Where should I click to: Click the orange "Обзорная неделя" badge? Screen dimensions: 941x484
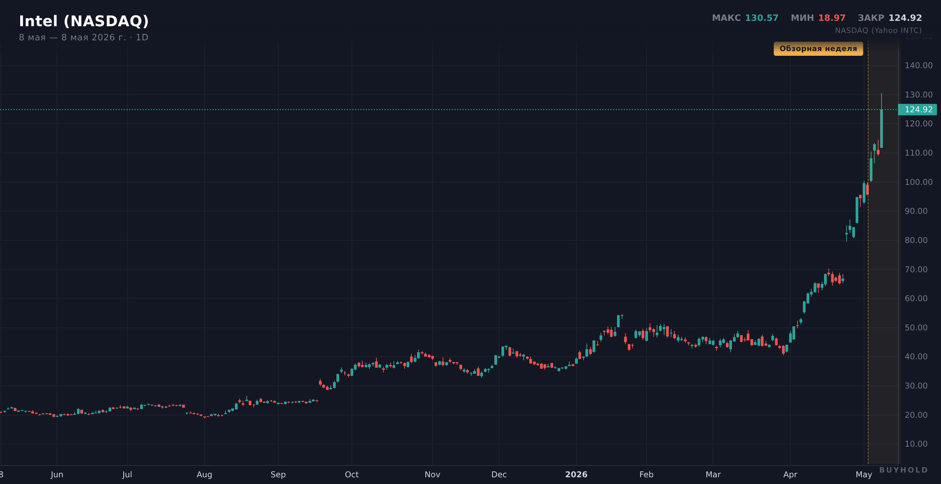[x=818, y=49]
